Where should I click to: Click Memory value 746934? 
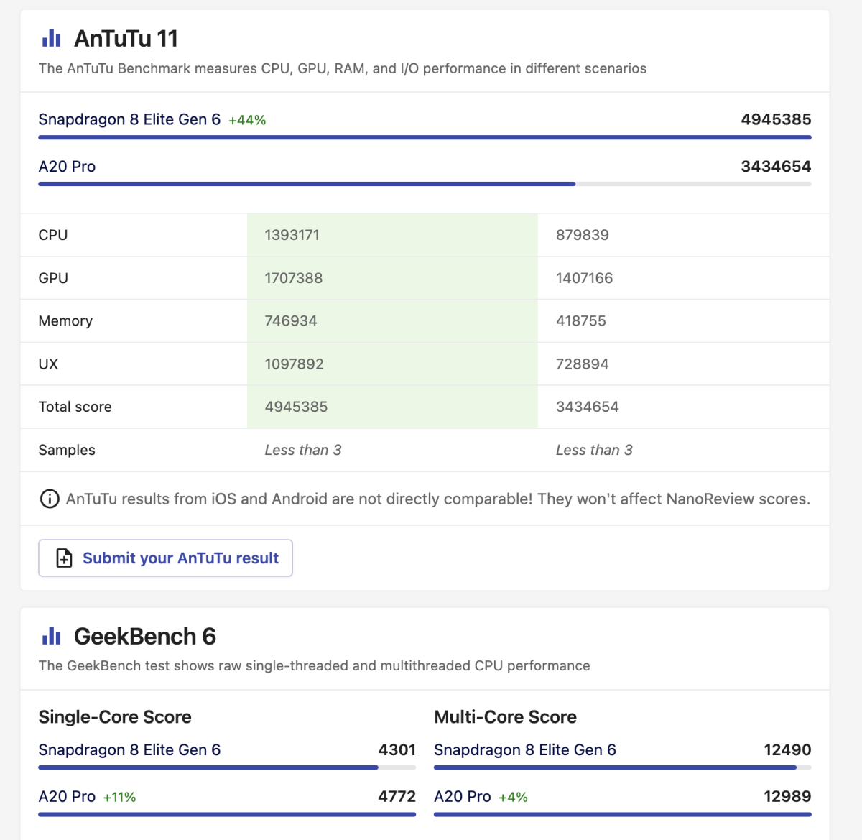(291, 321)
